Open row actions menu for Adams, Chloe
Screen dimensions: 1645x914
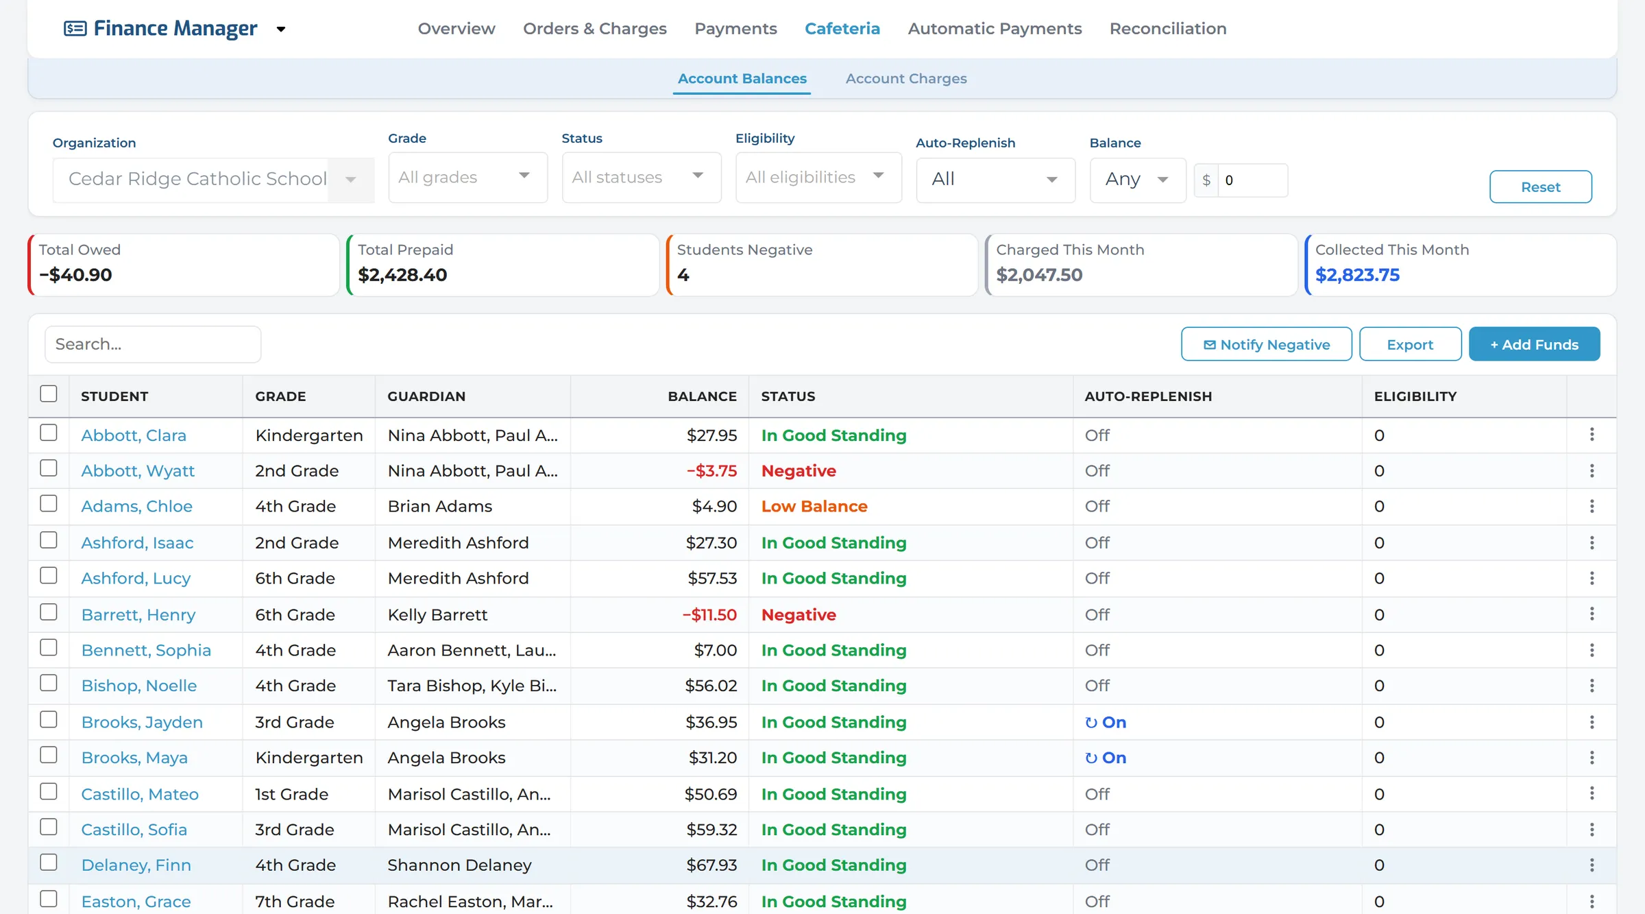pos(1592,506)
